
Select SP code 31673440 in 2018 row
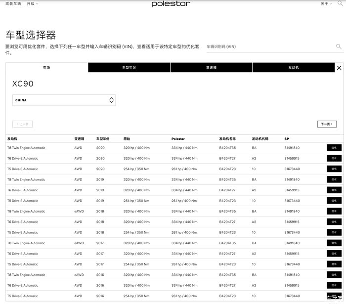click(292, 232)
